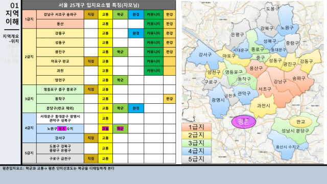Viewport: 327px width, 184px height.
Task: Select the 송파구 region on the map
Action: pyautogui.click(x=299, y=79)
